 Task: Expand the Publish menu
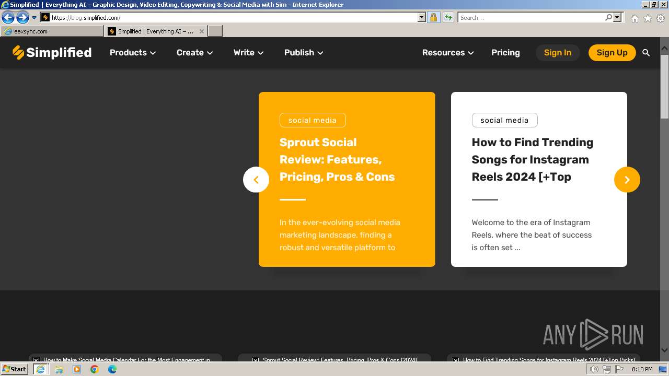(x=304, y=53)
